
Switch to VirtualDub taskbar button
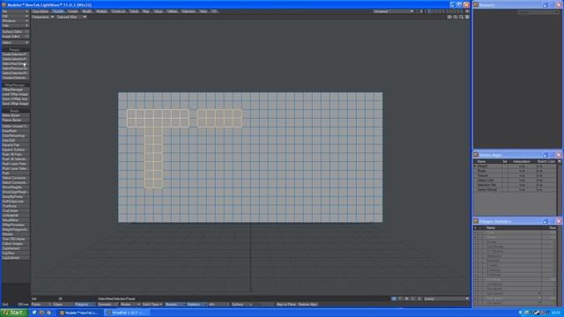point(127,313)
